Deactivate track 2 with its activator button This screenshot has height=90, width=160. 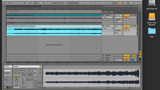coord(126,26)
